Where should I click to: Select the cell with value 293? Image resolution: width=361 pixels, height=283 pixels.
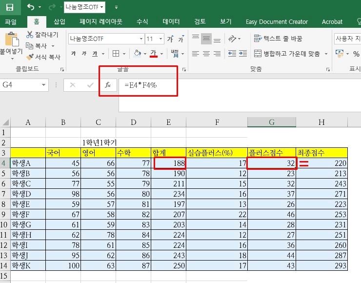click(x=321, y=265)
